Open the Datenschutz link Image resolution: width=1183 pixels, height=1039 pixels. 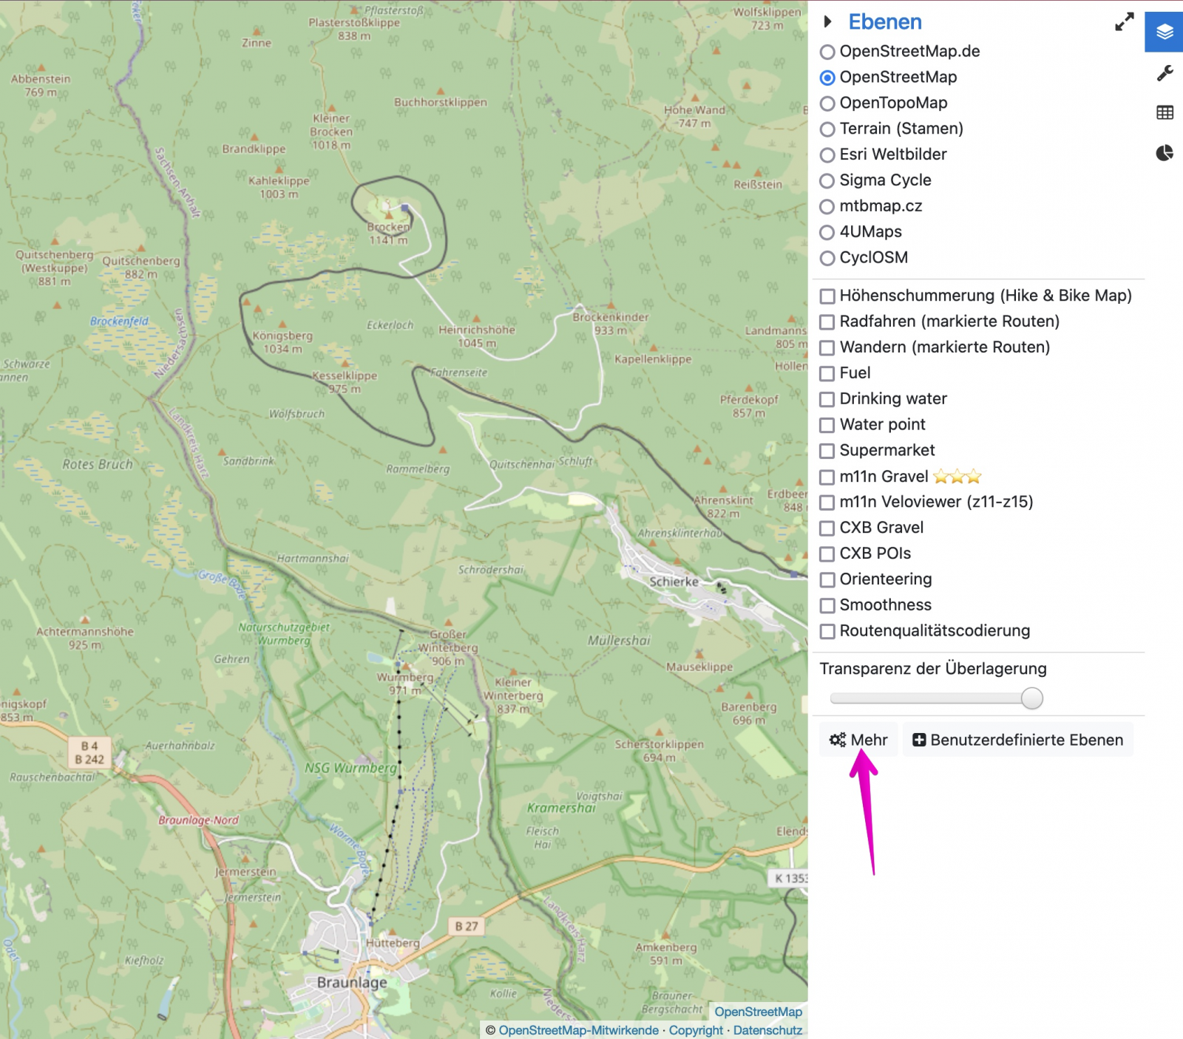tap(767, 1030)
